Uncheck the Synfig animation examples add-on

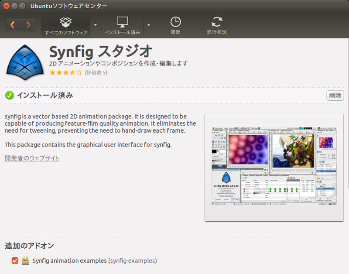click(x=15, y=260)
